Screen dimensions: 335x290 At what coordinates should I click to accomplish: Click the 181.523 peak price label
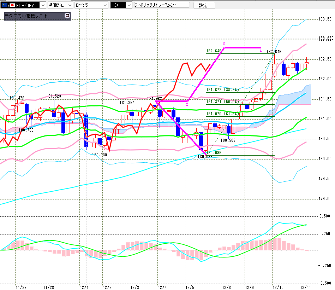pos(54,96)
